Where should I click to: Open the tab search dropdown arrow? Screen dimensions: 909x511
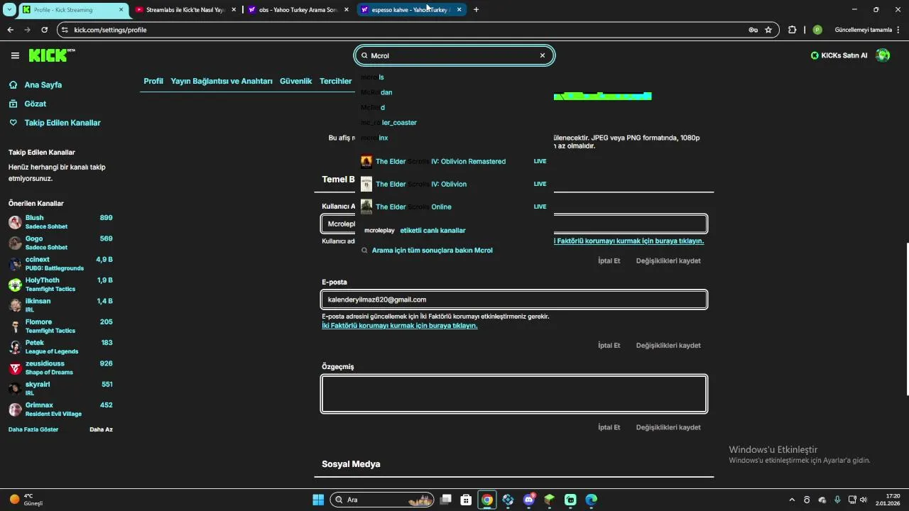point(9,10)
